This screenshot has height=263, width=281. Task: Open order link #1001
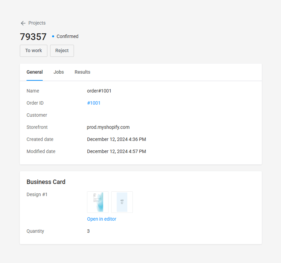(x=93, y=103)
